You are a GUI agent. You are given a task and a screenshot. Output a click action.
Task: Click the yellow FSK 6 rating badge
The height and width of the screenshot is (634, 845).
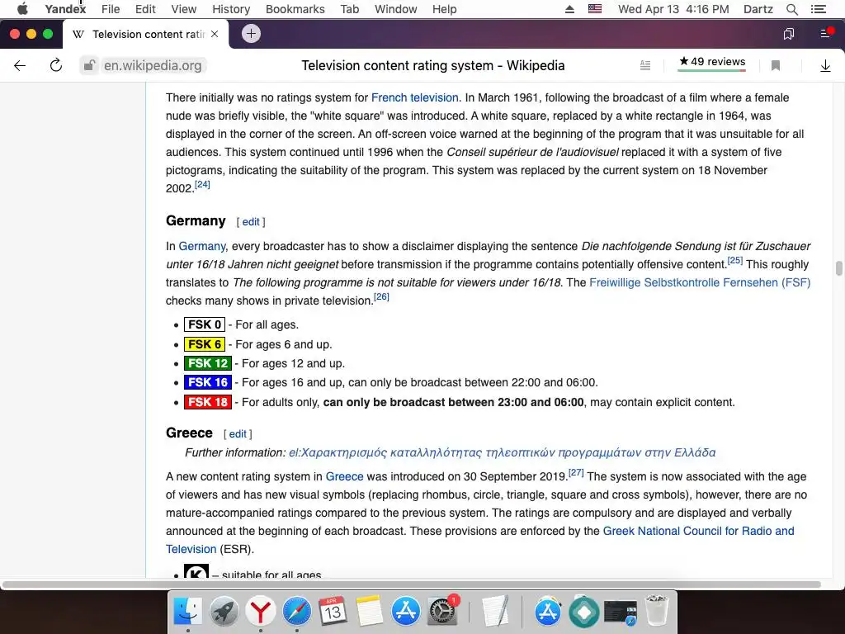pos(205,344)
